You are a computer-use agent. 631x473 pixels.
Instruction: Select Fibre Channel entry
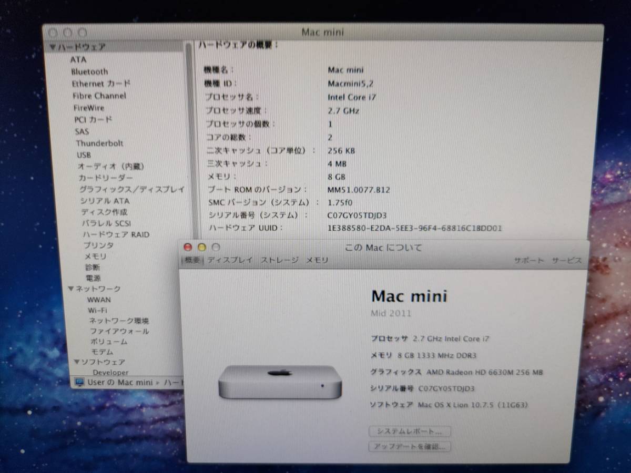[x=99, y=96]
